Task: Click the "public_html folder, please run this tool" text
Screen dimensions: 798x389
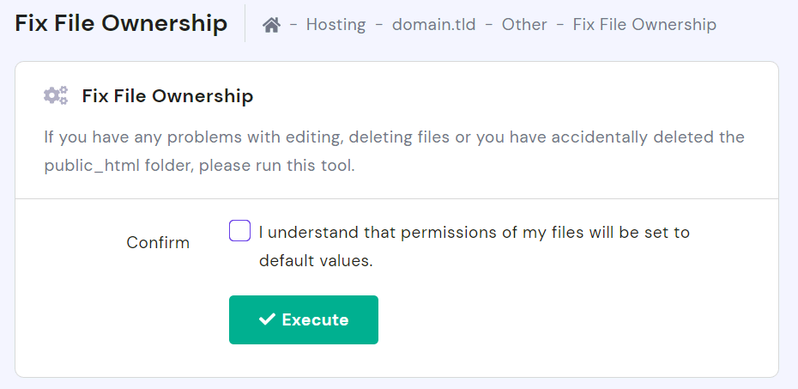Action: (199, 165)
